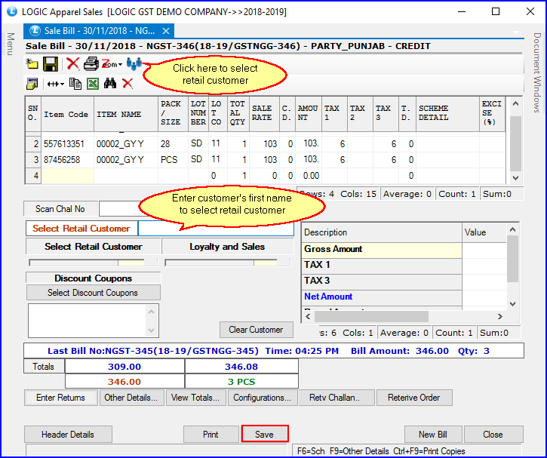Click the Print button
Screen dimensions: 547x458
211,435
